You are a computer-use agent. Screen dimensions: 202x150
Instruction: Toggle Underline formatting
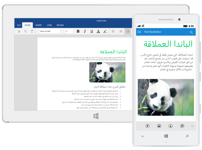[92, 31]
